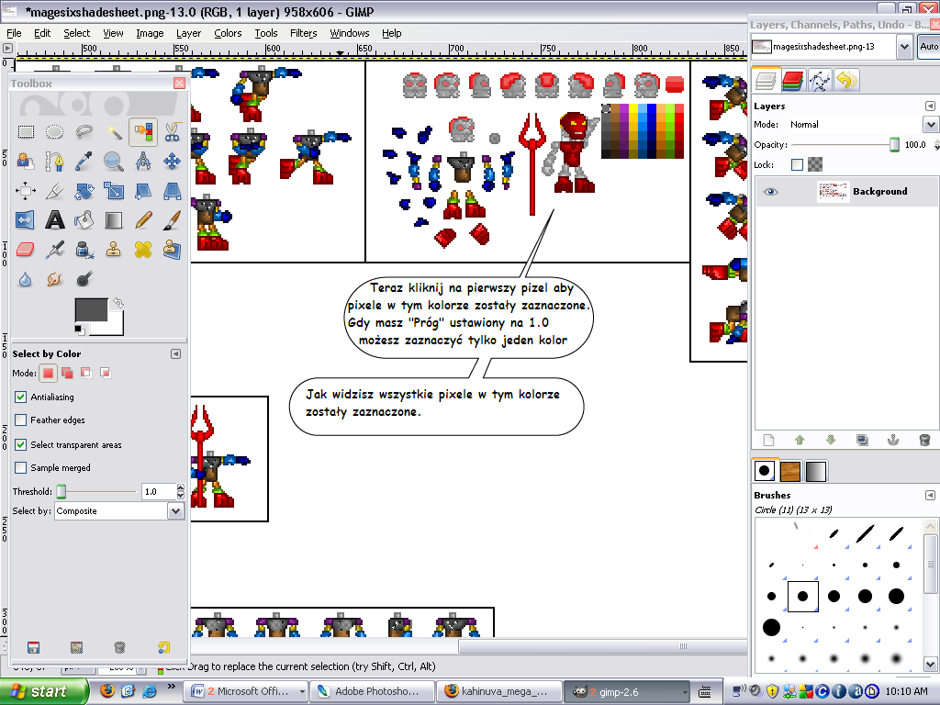
Task: Click the Threshold slider
Action: [x=97, y=492]
